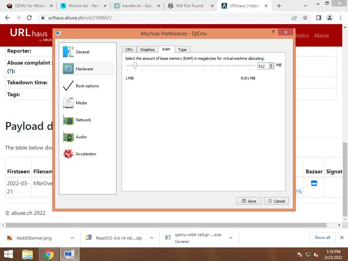
Task: Click the browser address bar URL
Action: coord(80,18)
